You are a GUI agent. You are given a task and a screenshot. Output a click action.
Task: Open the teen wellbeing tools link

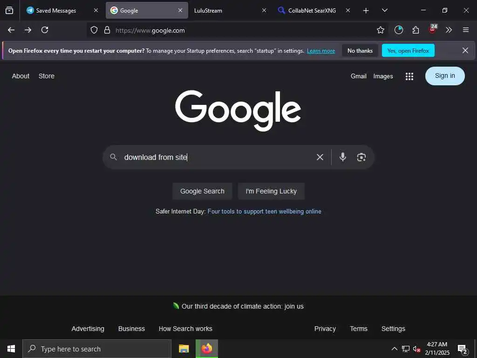(x=265, y=211)
